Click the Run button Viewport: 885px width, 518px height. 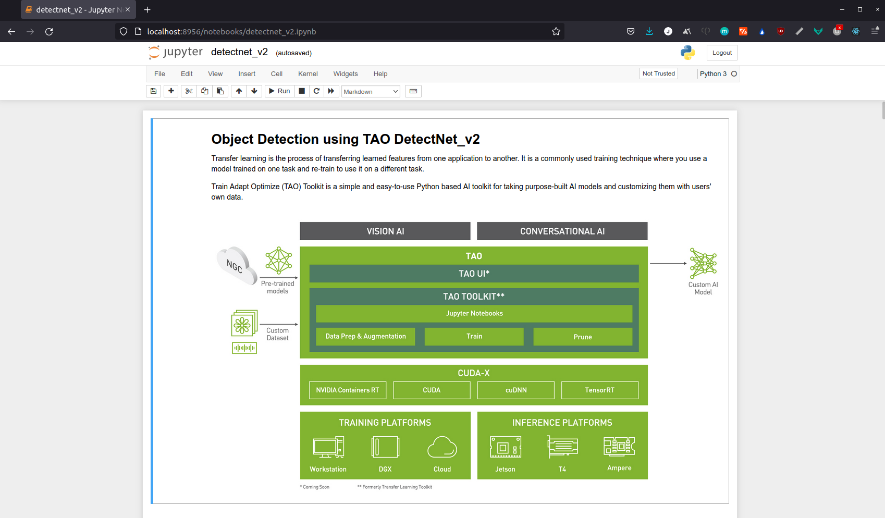point(279,91)
